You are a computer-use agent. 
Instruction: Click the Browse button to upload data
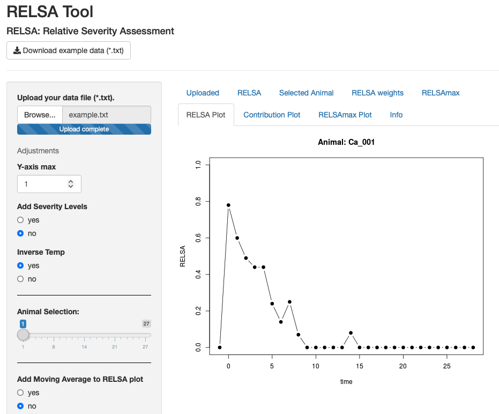40,114
